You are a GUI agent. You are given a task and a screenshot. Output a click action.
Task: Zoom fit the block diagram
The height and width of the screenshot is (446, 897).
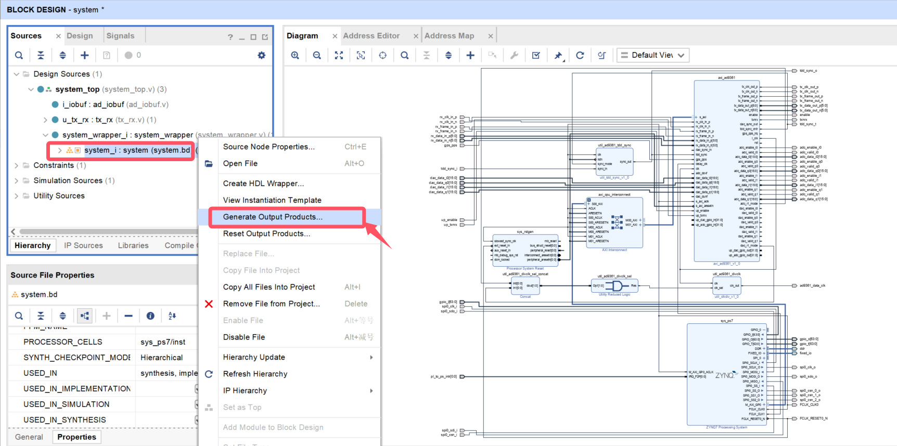click(x=339, y=55)
